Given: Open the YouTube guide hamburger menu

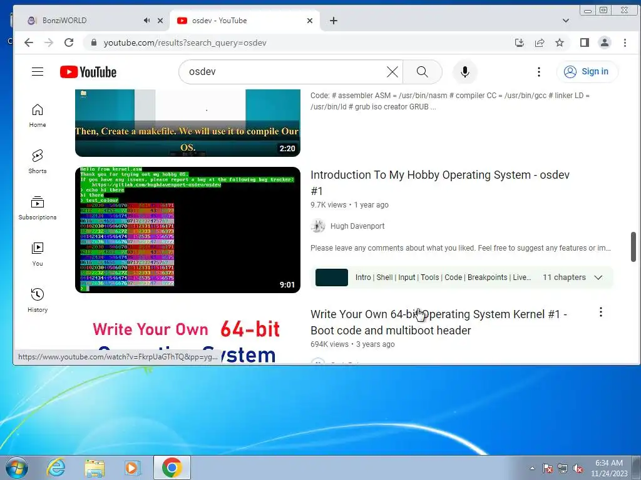Looking at the screenshot, I should click(x=38, y=72).
